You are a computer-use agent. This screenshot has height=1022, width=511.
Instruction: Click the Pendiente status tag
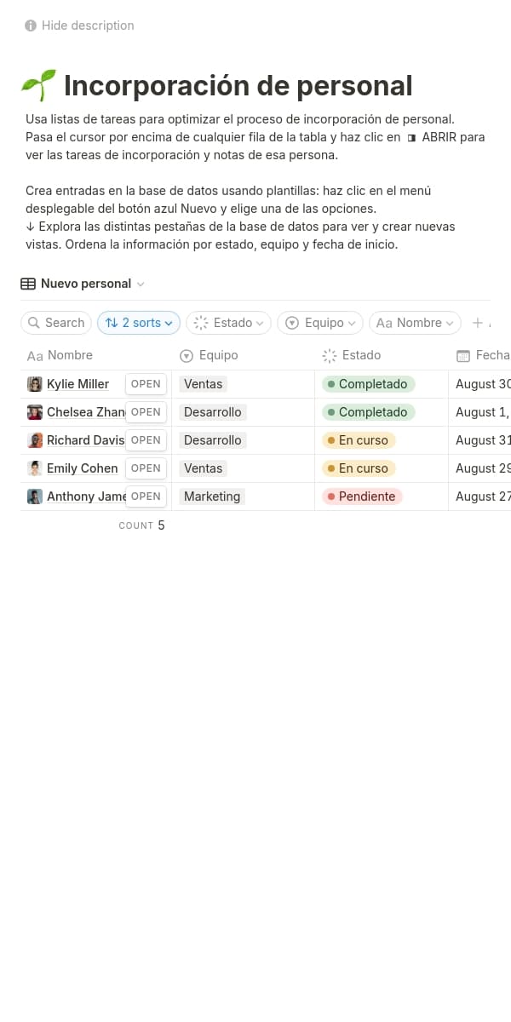(x=362, y=497)
